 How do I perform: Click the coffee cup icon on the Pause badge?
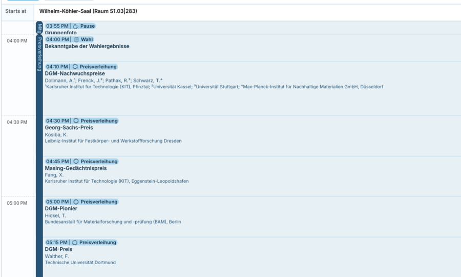pos(76,26)
